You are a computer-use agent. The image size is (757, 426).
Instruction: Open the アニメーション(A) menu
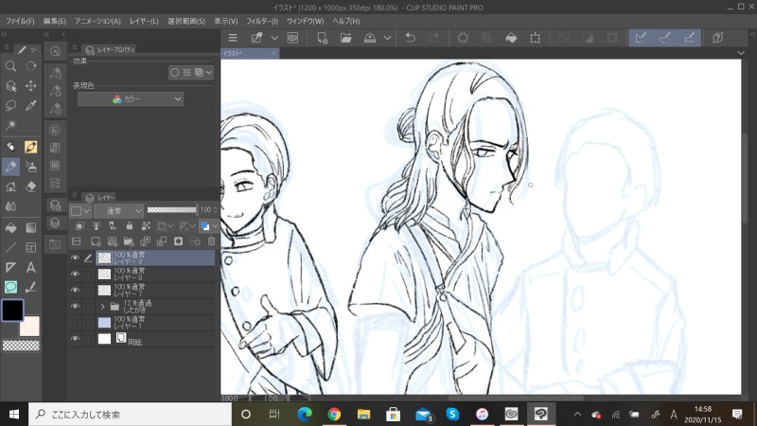pyautogui.click(x=97, y=21)
